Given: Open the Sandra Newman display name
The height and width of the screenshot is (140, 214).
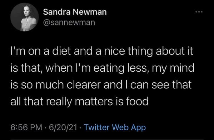Looking at the screenshot, I should [x=75, y=12].
